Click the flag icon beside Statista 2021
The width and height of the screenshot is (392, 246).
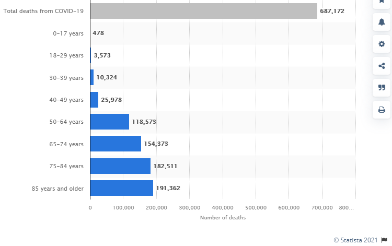384,240
